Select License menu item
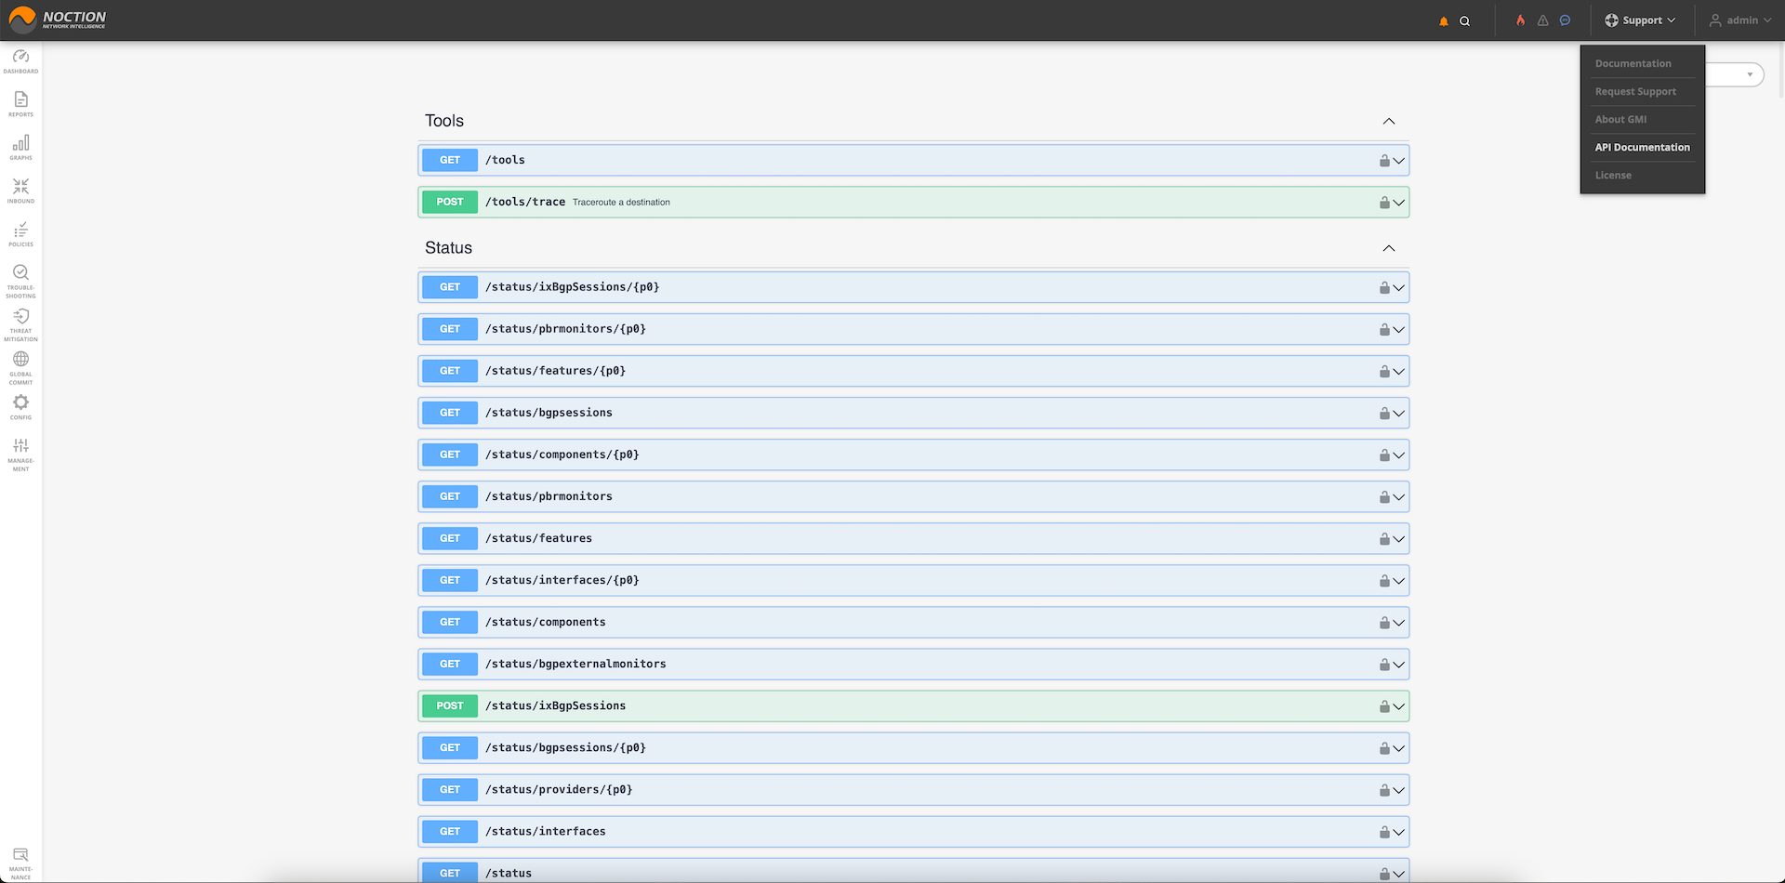The width and height of the screenshot is (1785, 883). coord(1613,175)
